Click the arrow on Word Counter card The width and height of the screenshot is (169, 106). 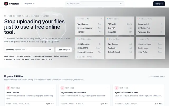(53, 88)
